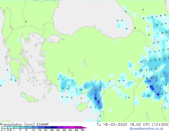Screen dimensions: 169x131
Task: Click the 45–50 mm magenta legend swatch
Action: 78,128
